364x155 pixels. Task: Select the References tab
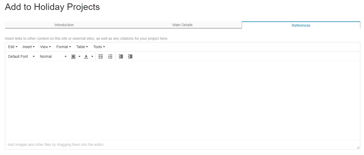click(301, 25)
